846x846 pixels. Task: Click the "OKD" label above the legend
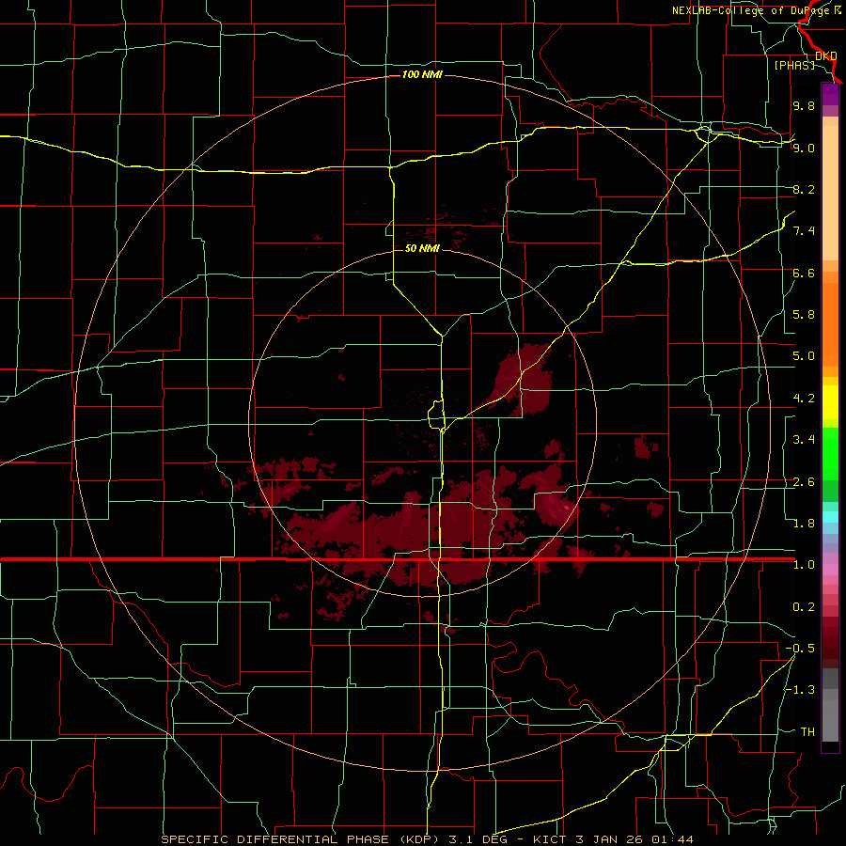click(x=826, y=55)
